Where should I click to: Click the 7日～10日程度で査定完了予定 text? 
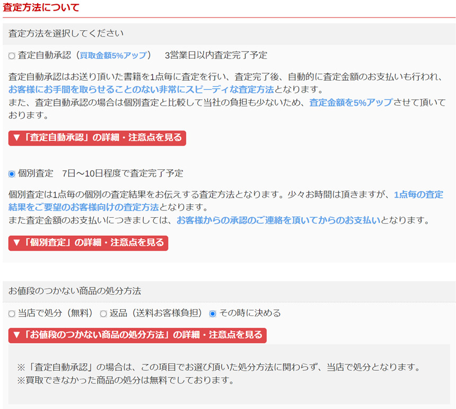122,173
